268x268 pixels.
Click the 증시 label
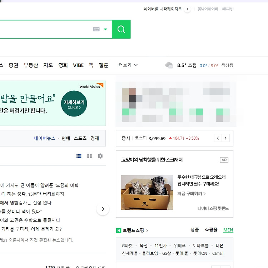pos(126,138)
